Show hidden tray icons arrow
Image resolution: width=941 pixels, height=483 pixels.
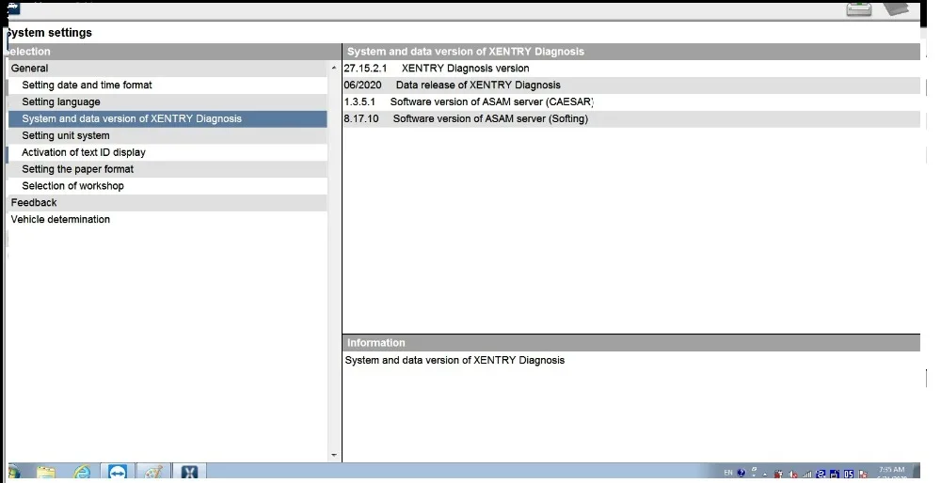765,475
